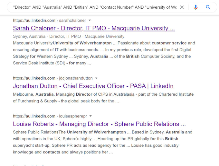Image resolution: width=219 pixels, height=166 pixels.
Task: Click the au.linkedin.com › jdcjonathandutton URL text
Action: [x=52, y=78]
